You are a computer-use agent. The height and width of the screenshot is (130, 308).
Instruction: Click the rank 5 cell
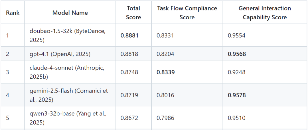click(x=7, y=118)
